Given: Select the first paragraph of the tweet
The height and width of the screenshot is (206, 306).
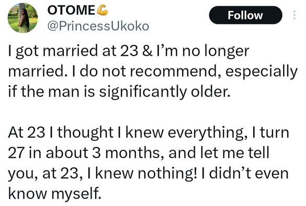Looking at the screenshot, I should point(153,71).
